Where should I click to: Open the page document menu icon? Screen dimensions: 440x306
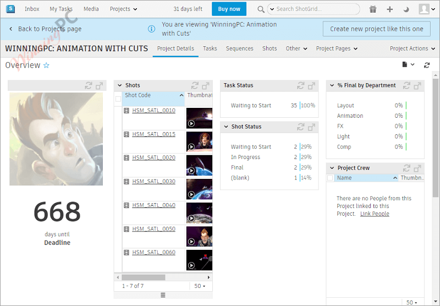click(x=408, y=65)
